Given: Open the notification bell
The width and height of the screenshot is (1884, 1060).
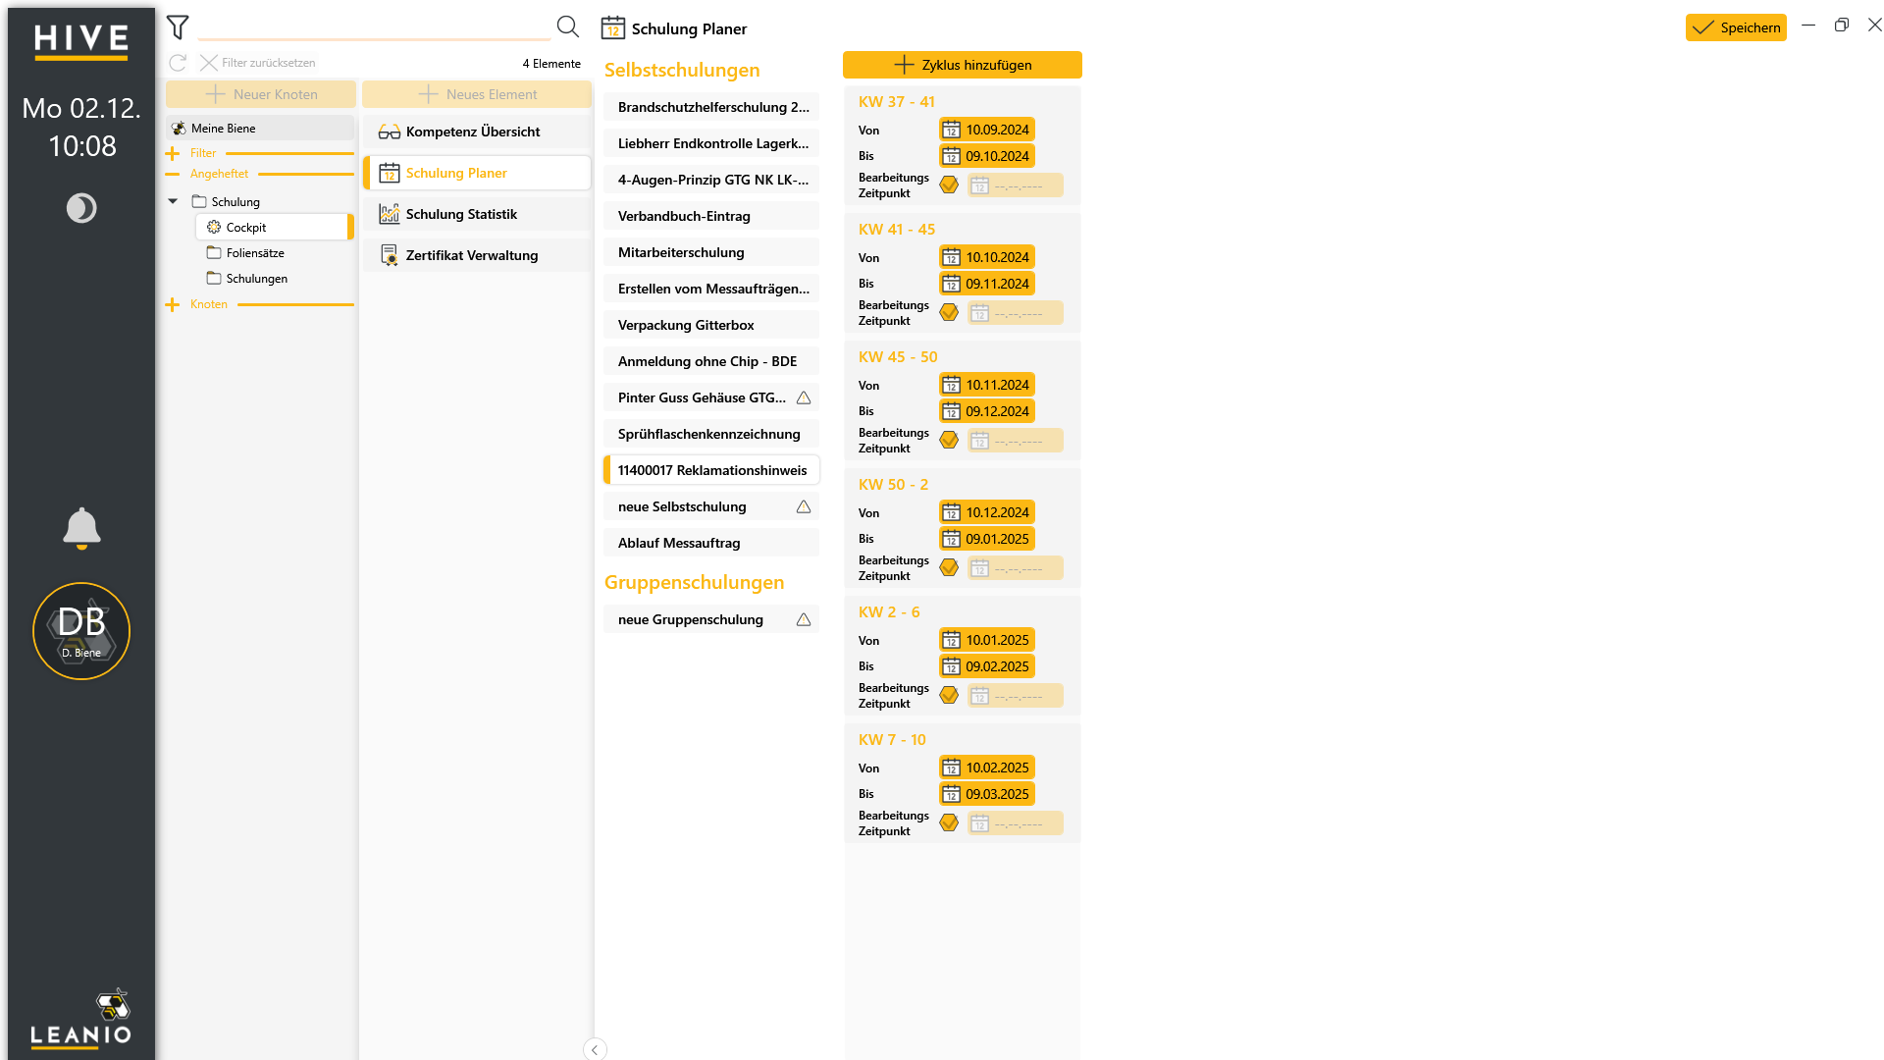Looking at the screenshot, I should tap(81, 528).
